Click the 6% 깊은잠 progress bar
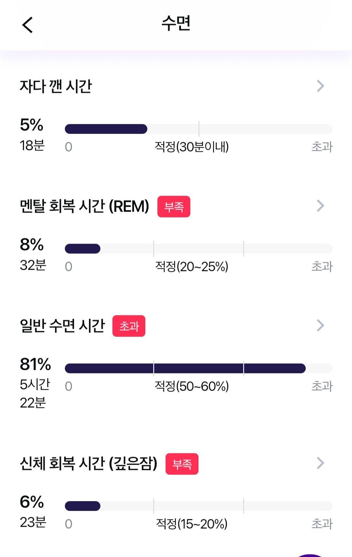352x557 pixels. (198, 506)
